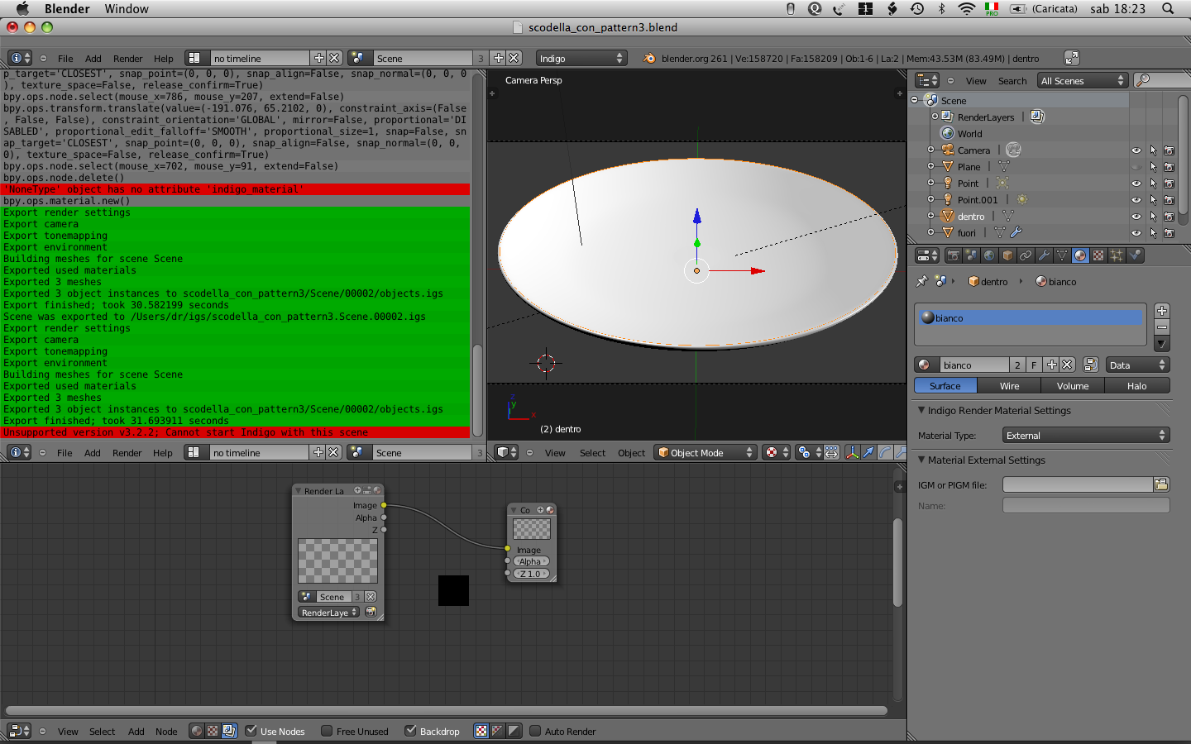Expand the RenderLayers tree item
The image size is (1191, 744).
pos(935,117)
